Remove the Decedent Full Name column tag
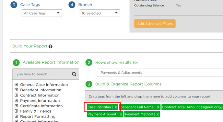223x122 pixels. [158, 107]
